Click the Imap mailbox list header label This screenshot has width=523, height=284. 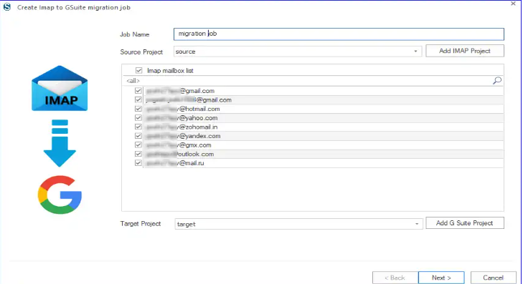click(x=170, y=71)
